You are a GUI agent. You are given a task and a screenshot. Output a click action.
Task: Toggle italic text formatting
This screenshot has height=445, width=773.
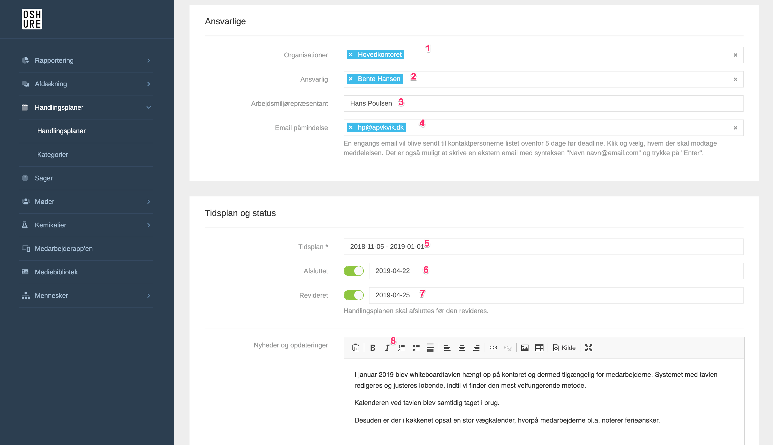(x=387, y=348)
